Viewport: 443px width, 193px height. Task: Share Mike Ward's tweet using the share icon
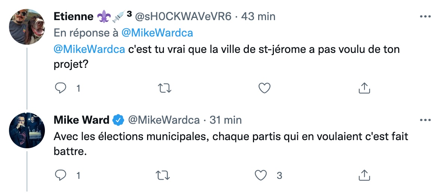point(364,175)
